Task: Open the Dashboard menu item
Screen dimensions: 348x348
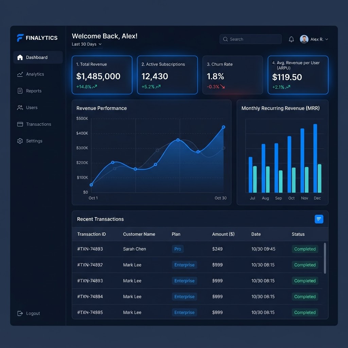Action: click(x=38, y=57)
